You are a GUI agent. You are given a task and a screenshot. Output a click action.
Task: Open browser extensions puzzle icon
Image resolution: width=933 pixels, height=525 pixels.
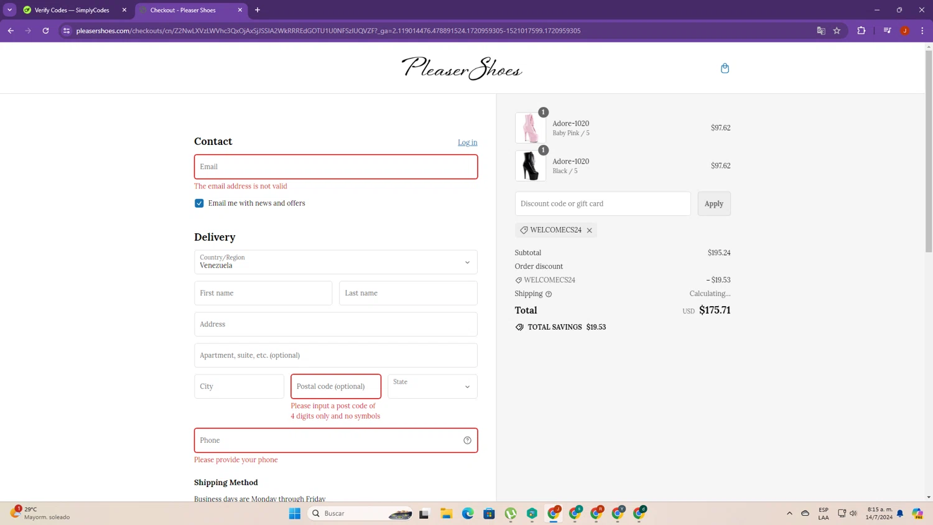tap(861, 30)
